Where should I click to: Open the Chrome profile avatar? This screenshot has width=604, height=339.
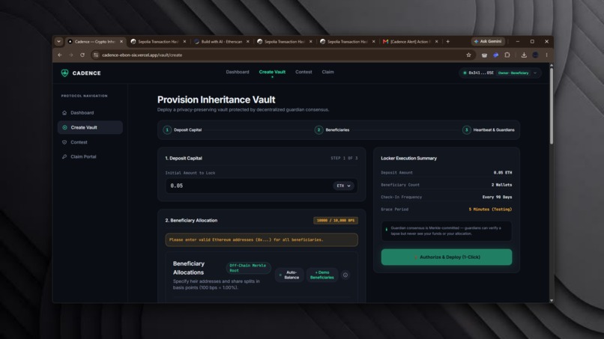536,55
